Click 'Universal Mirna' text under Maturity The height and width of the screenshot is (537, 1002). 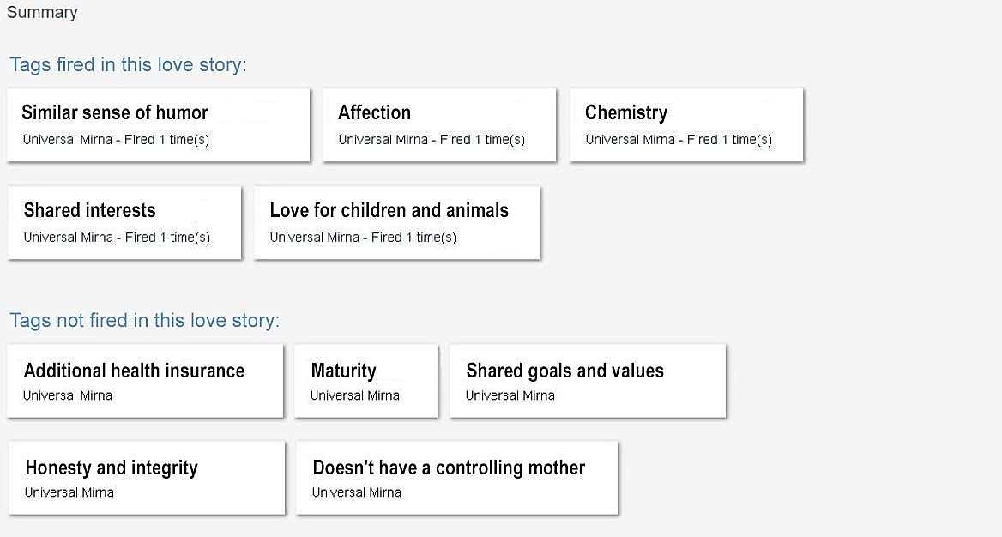tap(355, 395)
